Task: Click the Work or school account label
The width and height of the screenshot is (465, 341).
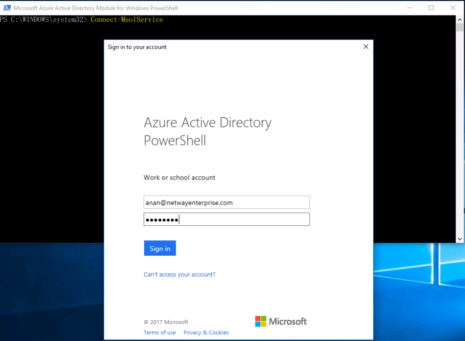Action: tap(179, 177)
